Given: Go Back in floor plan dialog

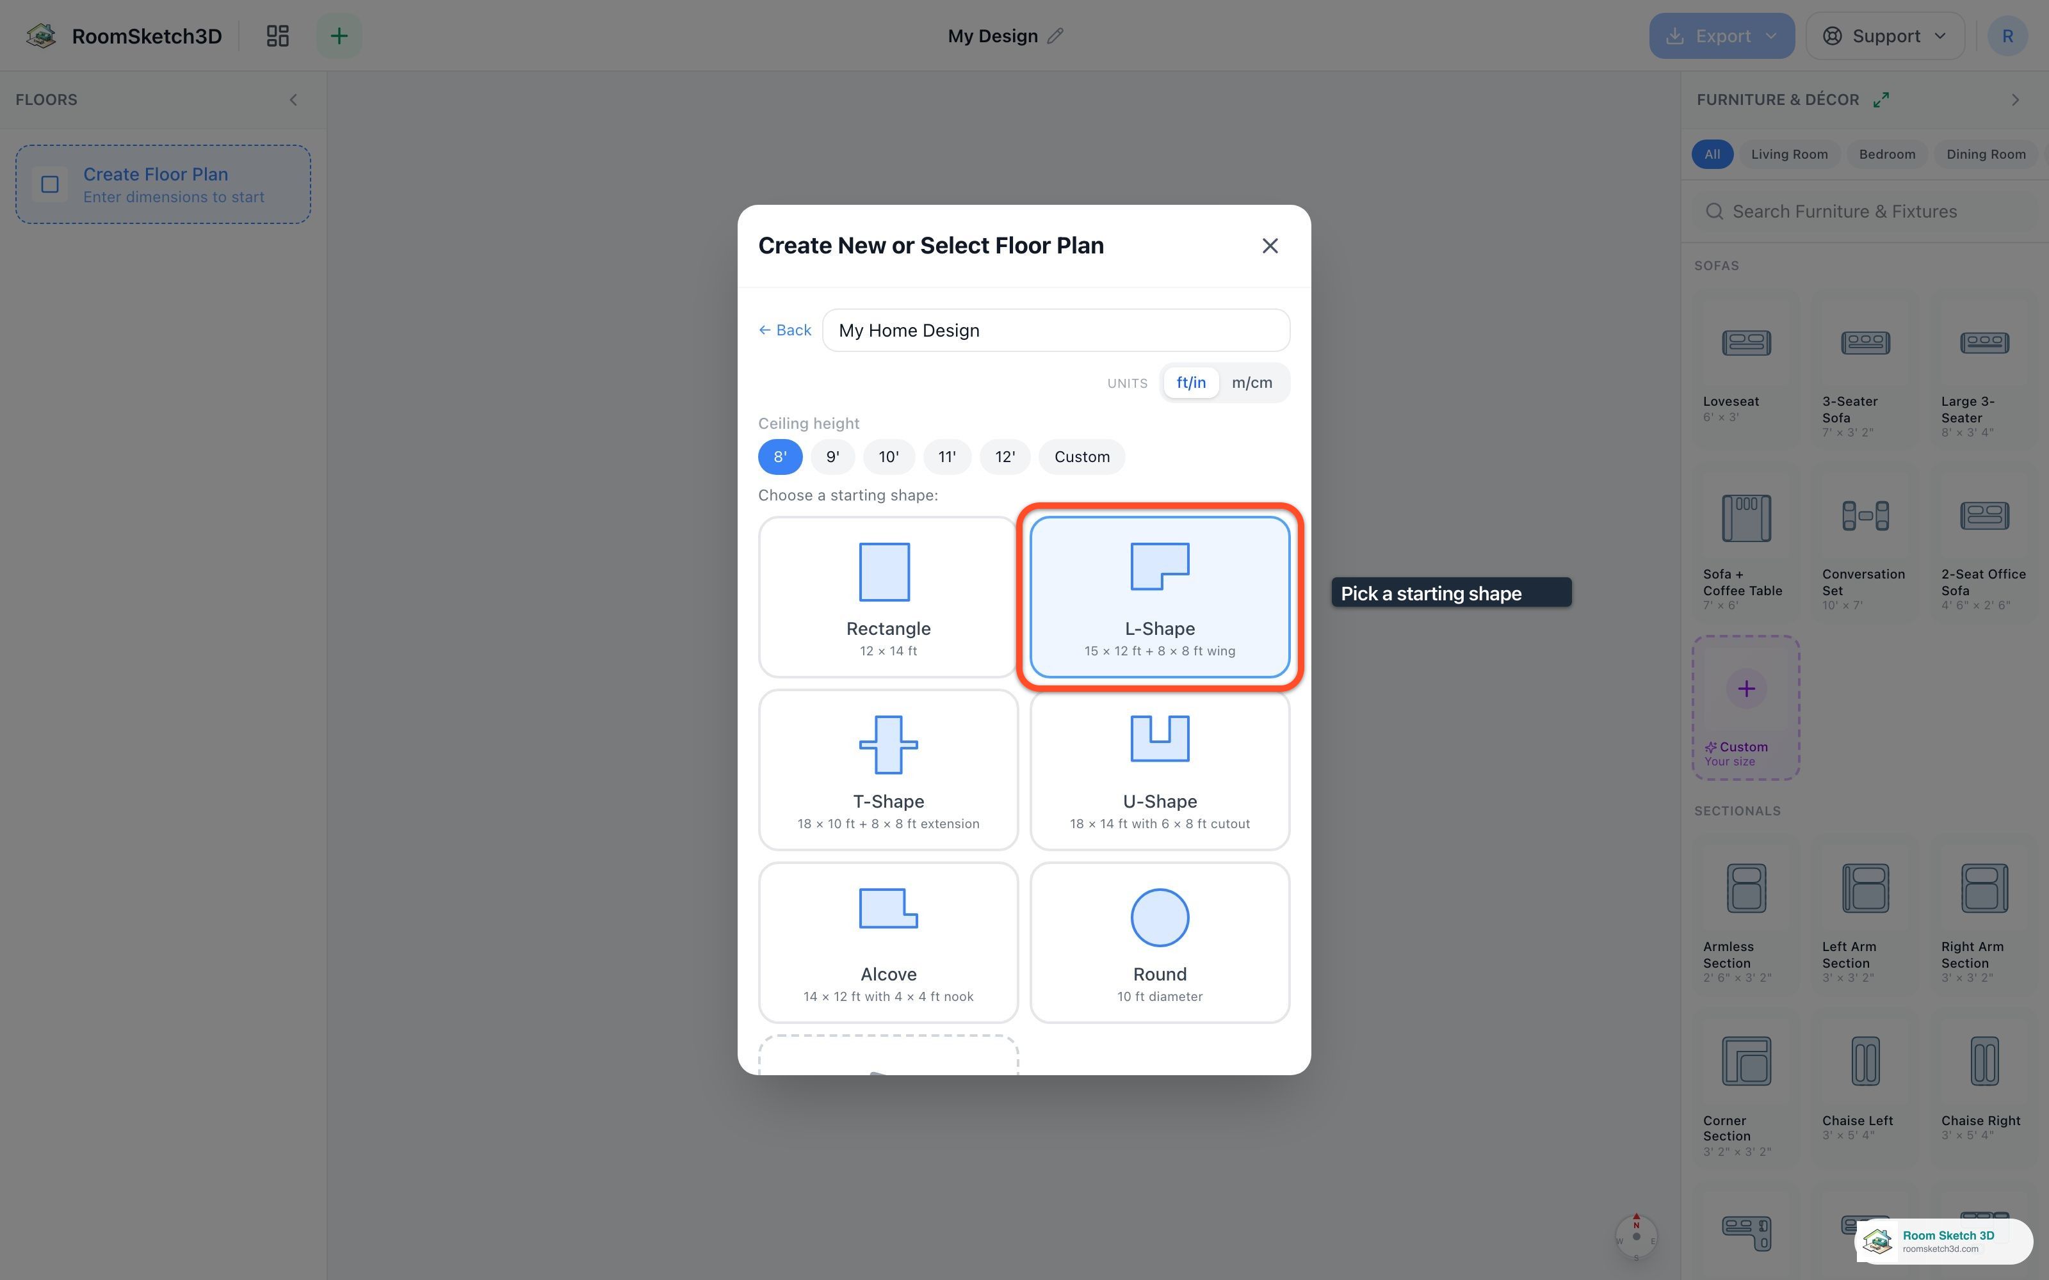Looking at the screenshot, I should point(785,330).
